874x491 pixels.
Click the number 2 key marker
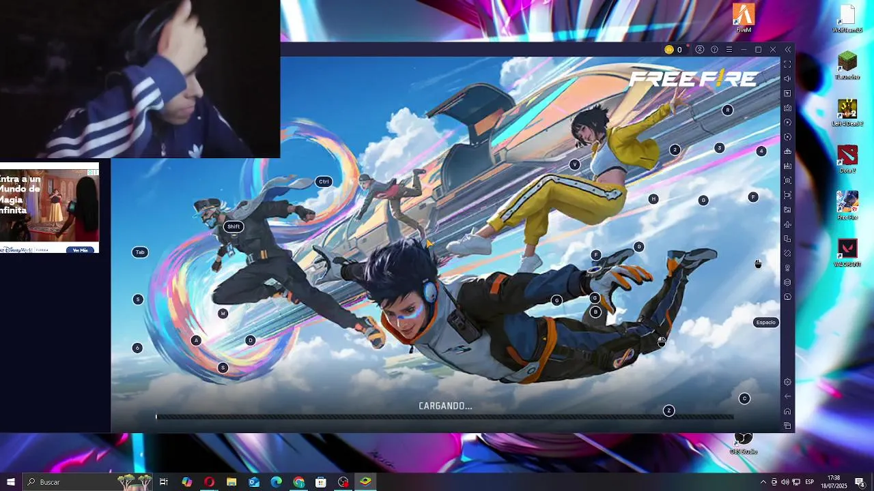click(x=675, y=150)
